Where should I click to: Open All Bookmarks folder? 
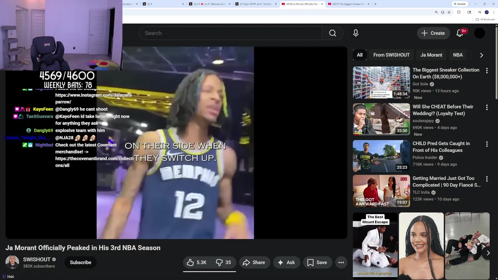coord(485,19)
